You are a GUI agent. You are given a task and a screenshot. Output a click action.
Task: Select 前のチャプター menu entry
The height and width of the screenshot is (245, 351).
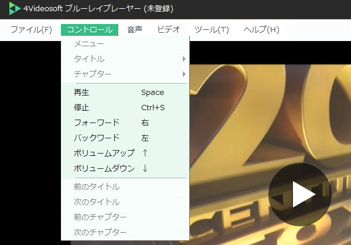coord(125,217)
